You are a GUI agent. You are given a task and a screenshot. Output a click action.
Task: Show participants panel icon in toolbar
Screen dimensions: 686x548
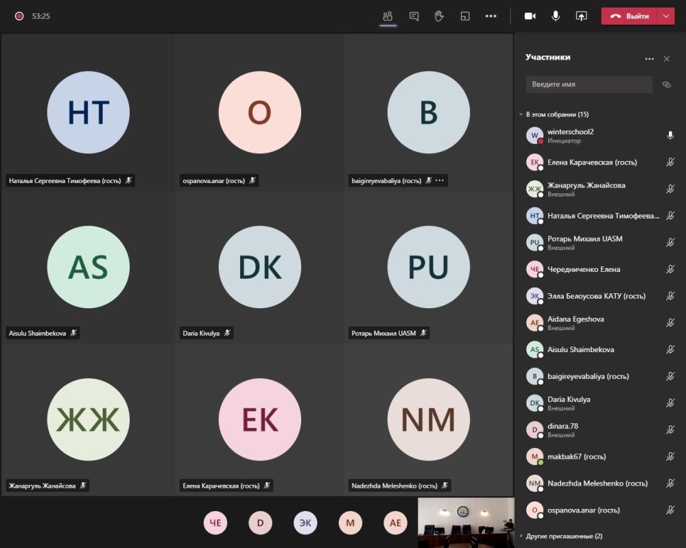pos(388,16)
